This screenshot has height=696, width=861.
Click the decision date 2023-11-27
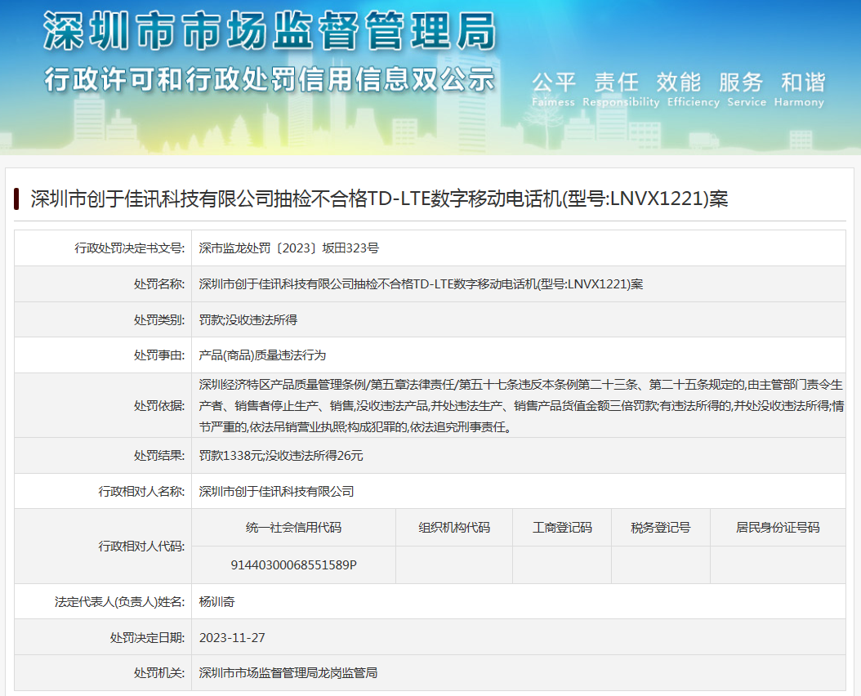pos(232,638)
